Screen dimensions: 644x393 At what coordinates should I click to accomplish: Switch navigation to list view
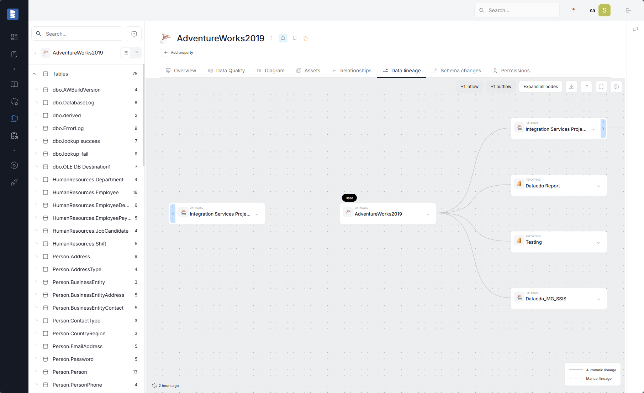click(126, 53)
